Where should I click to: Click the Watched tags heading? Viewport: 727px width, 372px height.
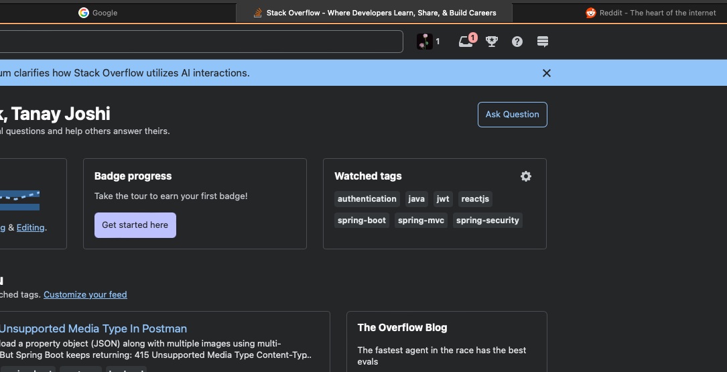click(368, 176)
